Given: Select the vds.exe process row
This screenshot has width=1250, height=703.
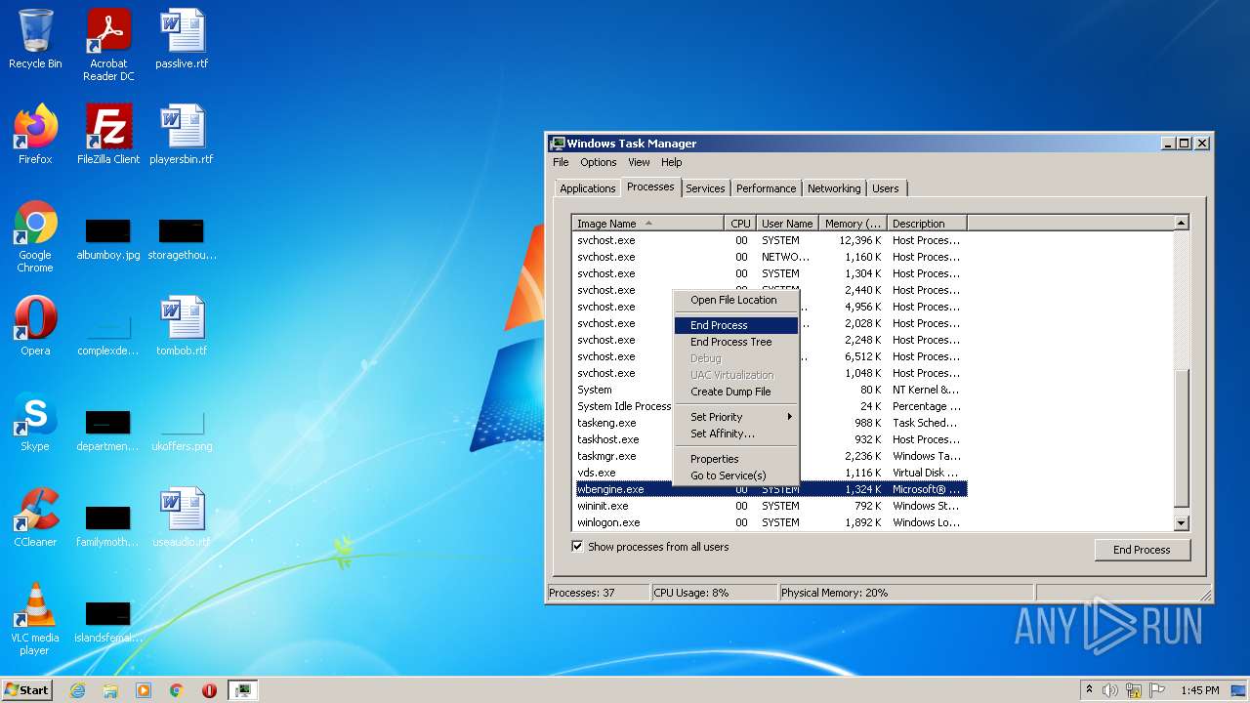Looking at the screenshot, I should pos(770,473).
